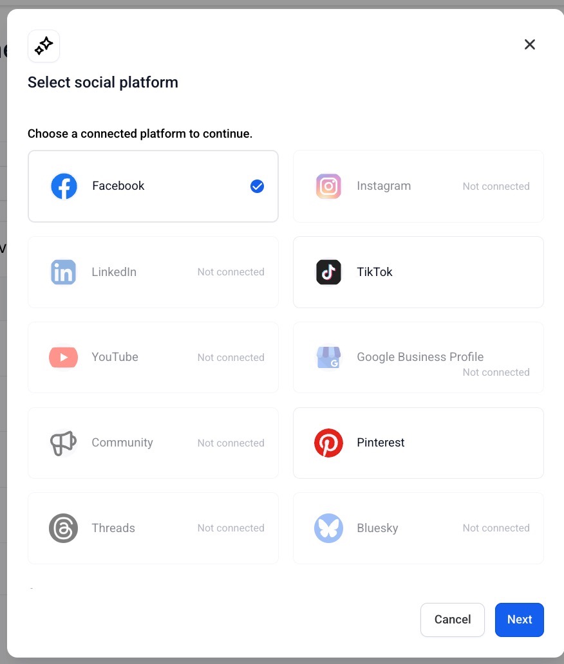Click the Bluesky butterfly icon
This screenshot has width=564, height=664.
[x=328, y=528]
